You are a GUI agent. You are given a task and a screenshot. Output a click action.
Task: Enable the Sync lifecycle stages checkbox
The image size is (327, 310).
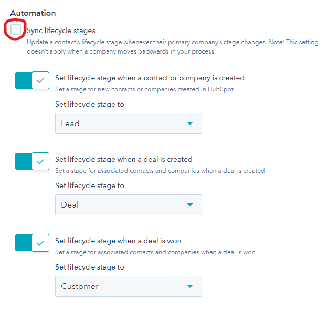(16, 29)
